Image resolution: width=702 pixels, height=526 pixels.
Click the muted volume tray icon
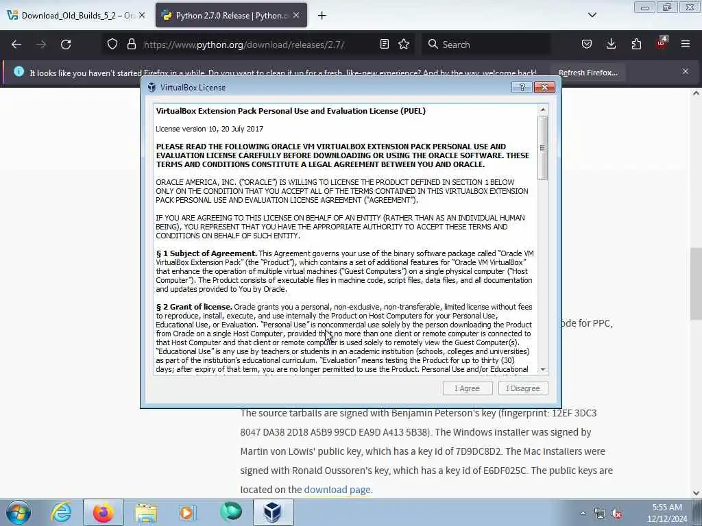pos(617,514)
